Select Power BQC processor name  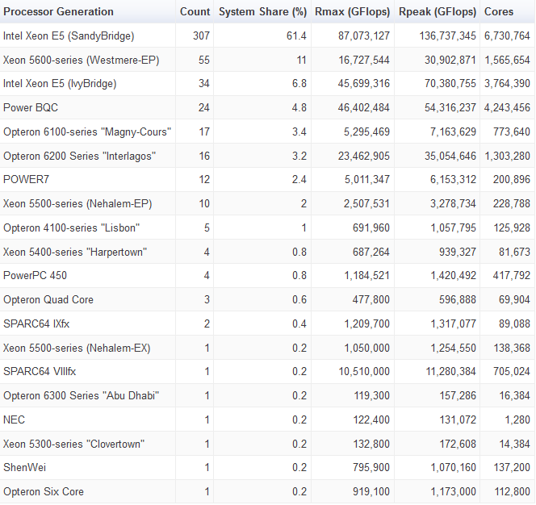31,107
